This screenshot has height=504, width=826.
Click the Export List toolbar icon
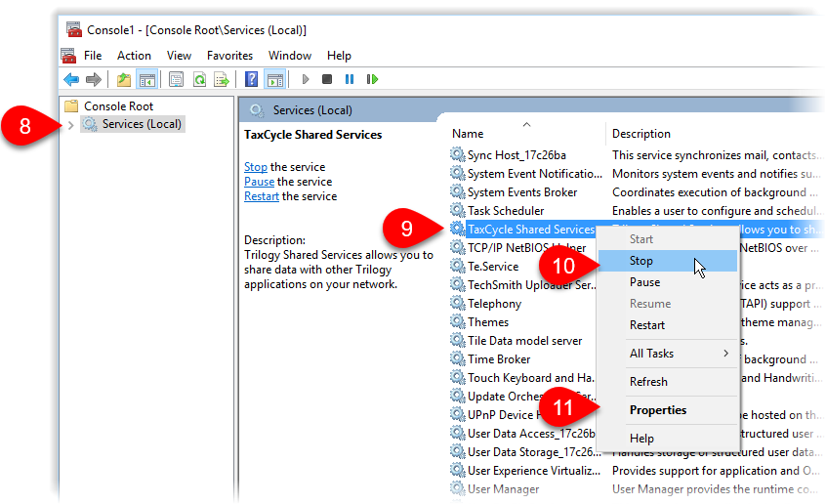[222, 80]
